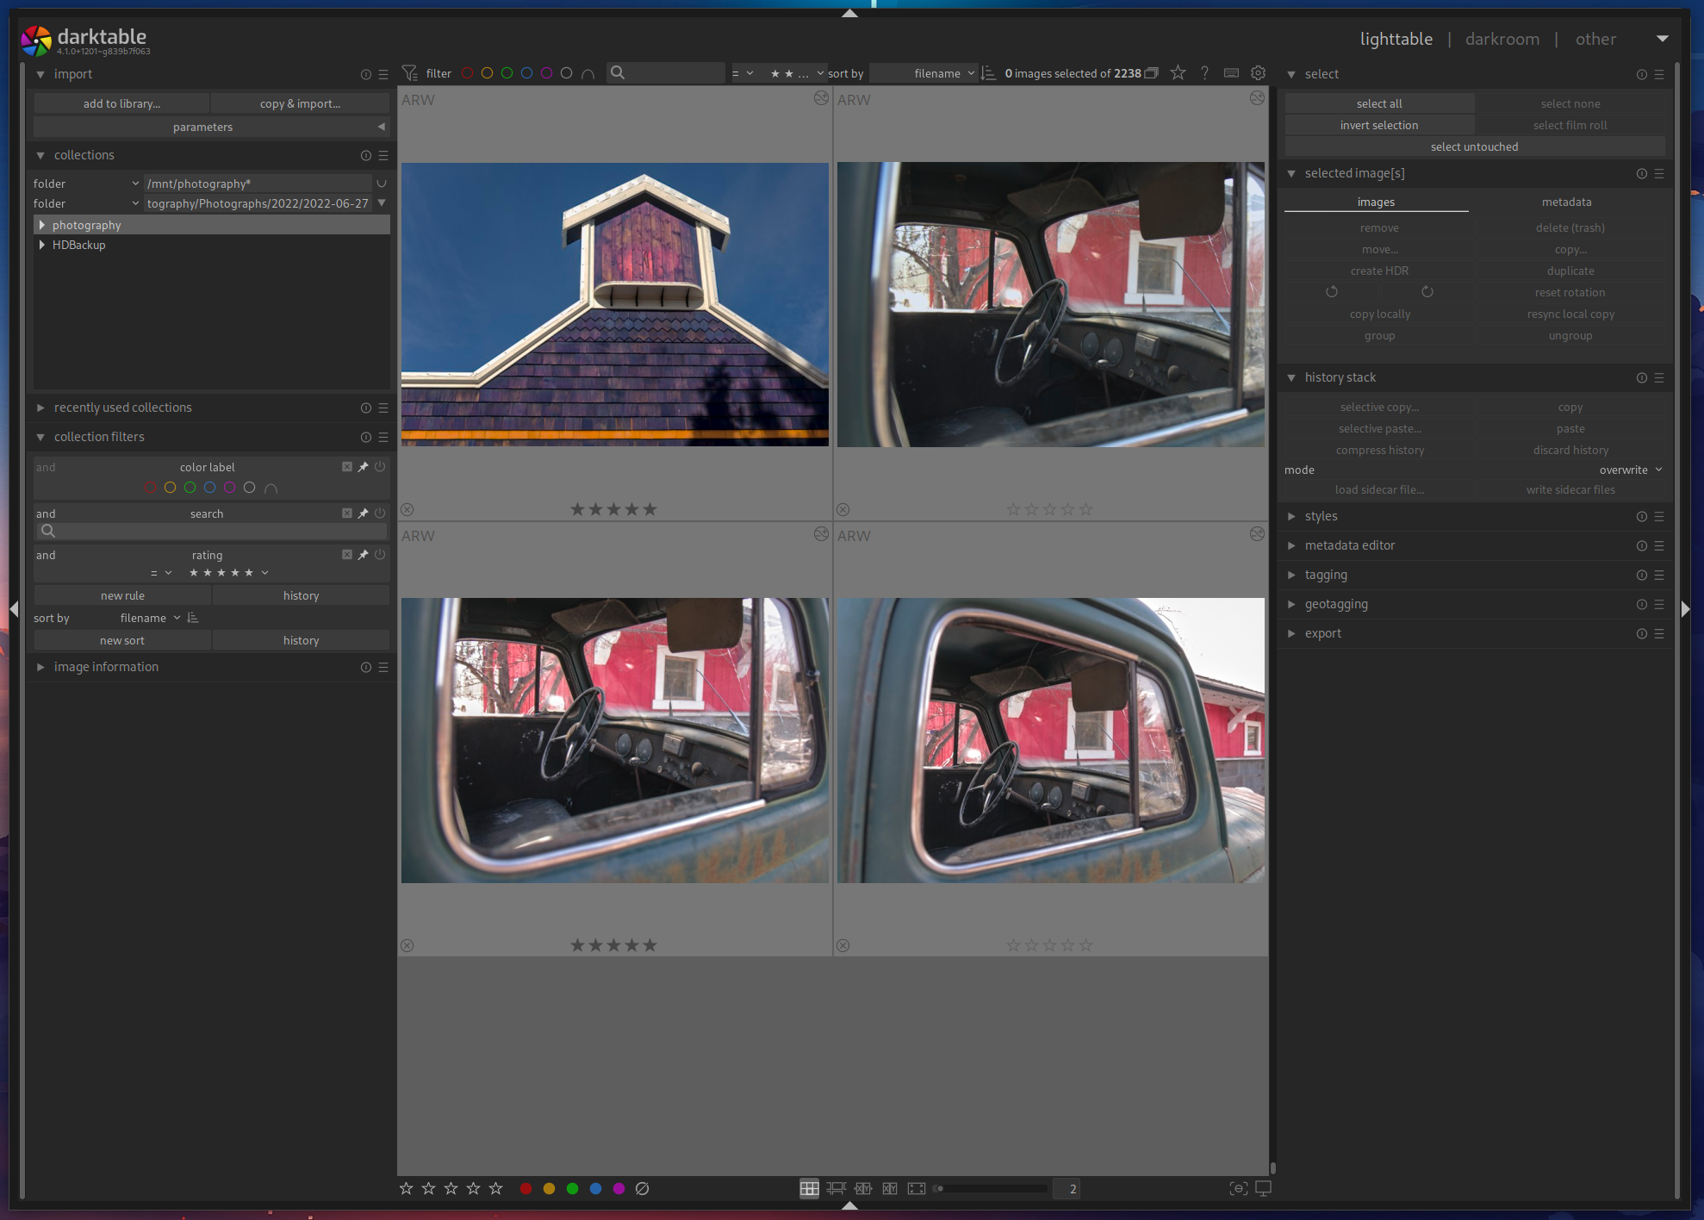This screenshot has width=1704, height=1220.
Task: Switch to zoomable lighttable view icon
Action: click(x=836, y=1188)
